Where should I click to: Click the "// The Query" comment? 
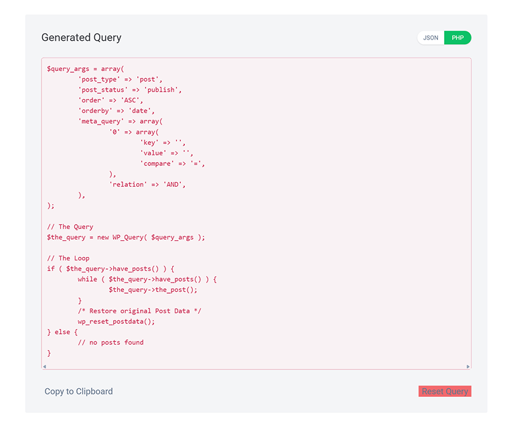70,226
